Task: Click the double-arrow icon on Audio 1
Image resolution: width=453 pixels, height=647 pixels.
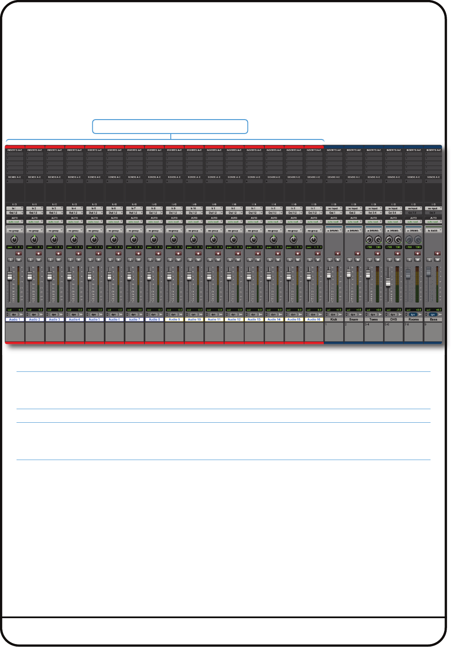Action: coord(22,315)
